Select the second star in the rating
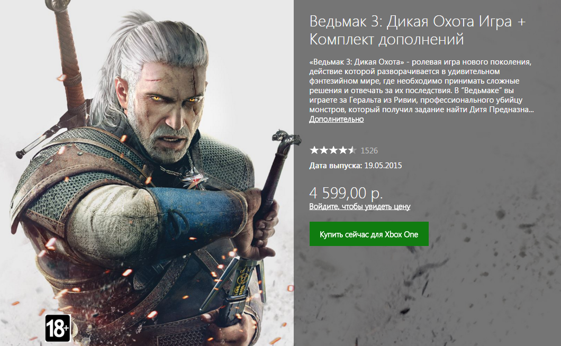 [324, 150]
